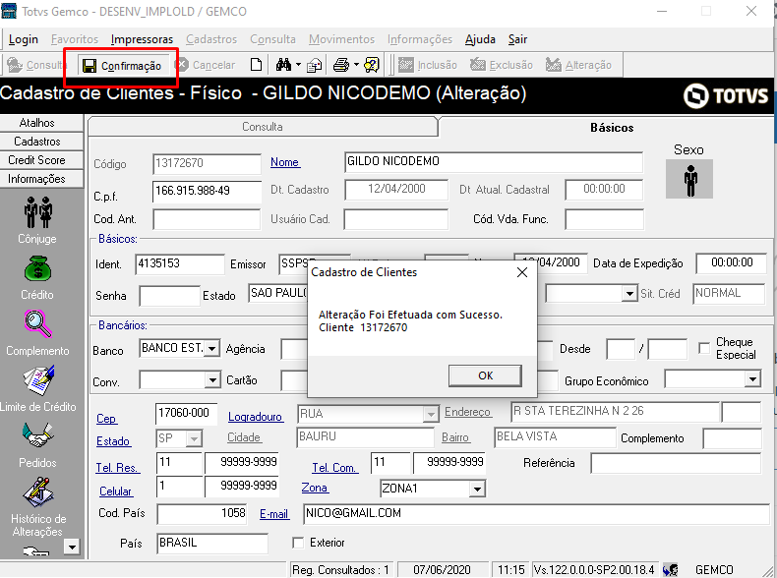Click the Tel. Res. link
The width and height of the screenshot is (777, 578).
[x=118, y=468]
